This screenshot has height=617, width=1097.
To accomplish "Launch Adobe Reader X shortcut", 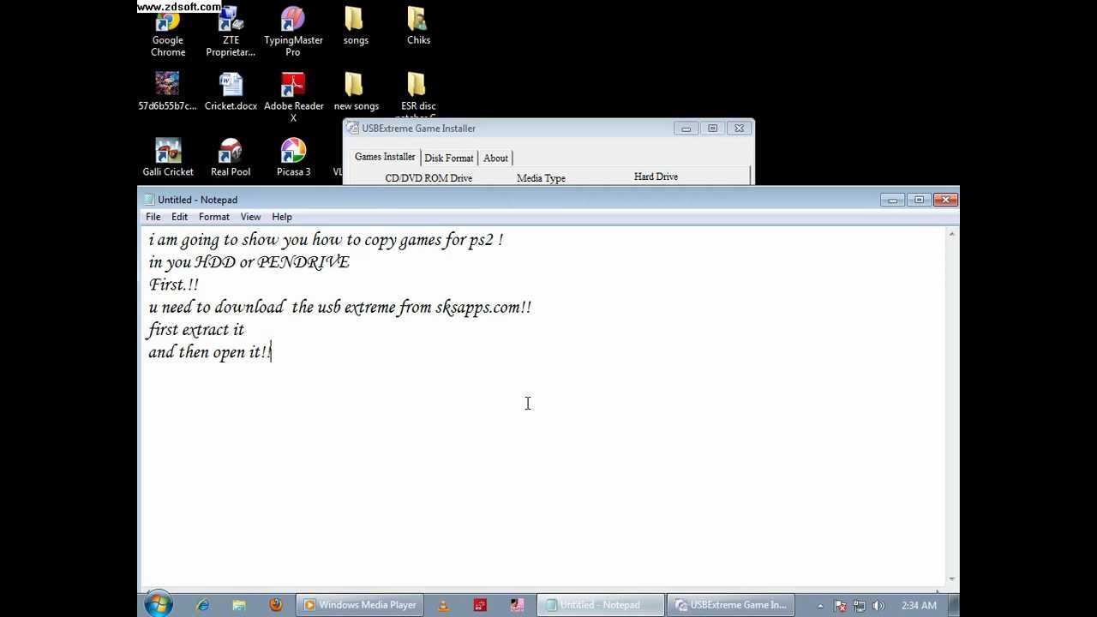I will [293, 98].
